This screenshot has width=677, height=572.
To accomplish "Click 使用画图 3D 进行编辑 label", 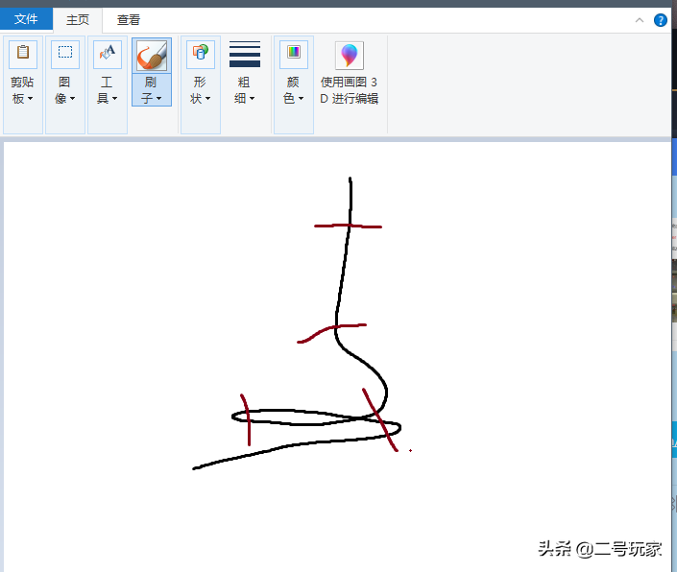I will tap(350, 90).
